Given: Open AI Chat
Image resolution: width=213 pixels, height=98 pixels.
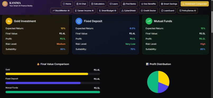Looking at the screenshot, I should point(81,4).
